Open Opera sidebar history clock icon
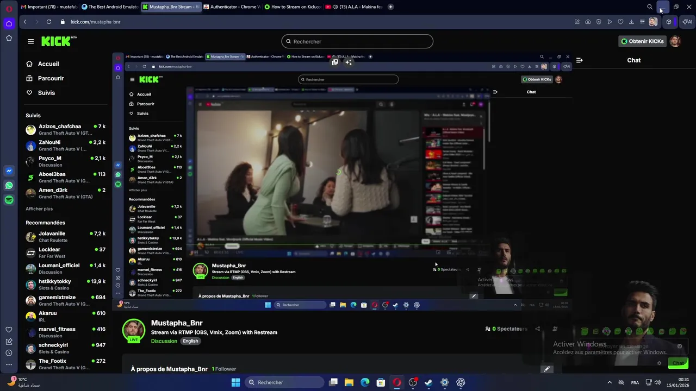The image size is (696, 391). 9,353
